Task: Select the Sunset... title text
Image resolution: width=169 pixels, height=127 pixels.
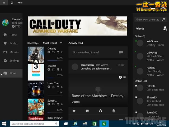Action: coord(52,101)
